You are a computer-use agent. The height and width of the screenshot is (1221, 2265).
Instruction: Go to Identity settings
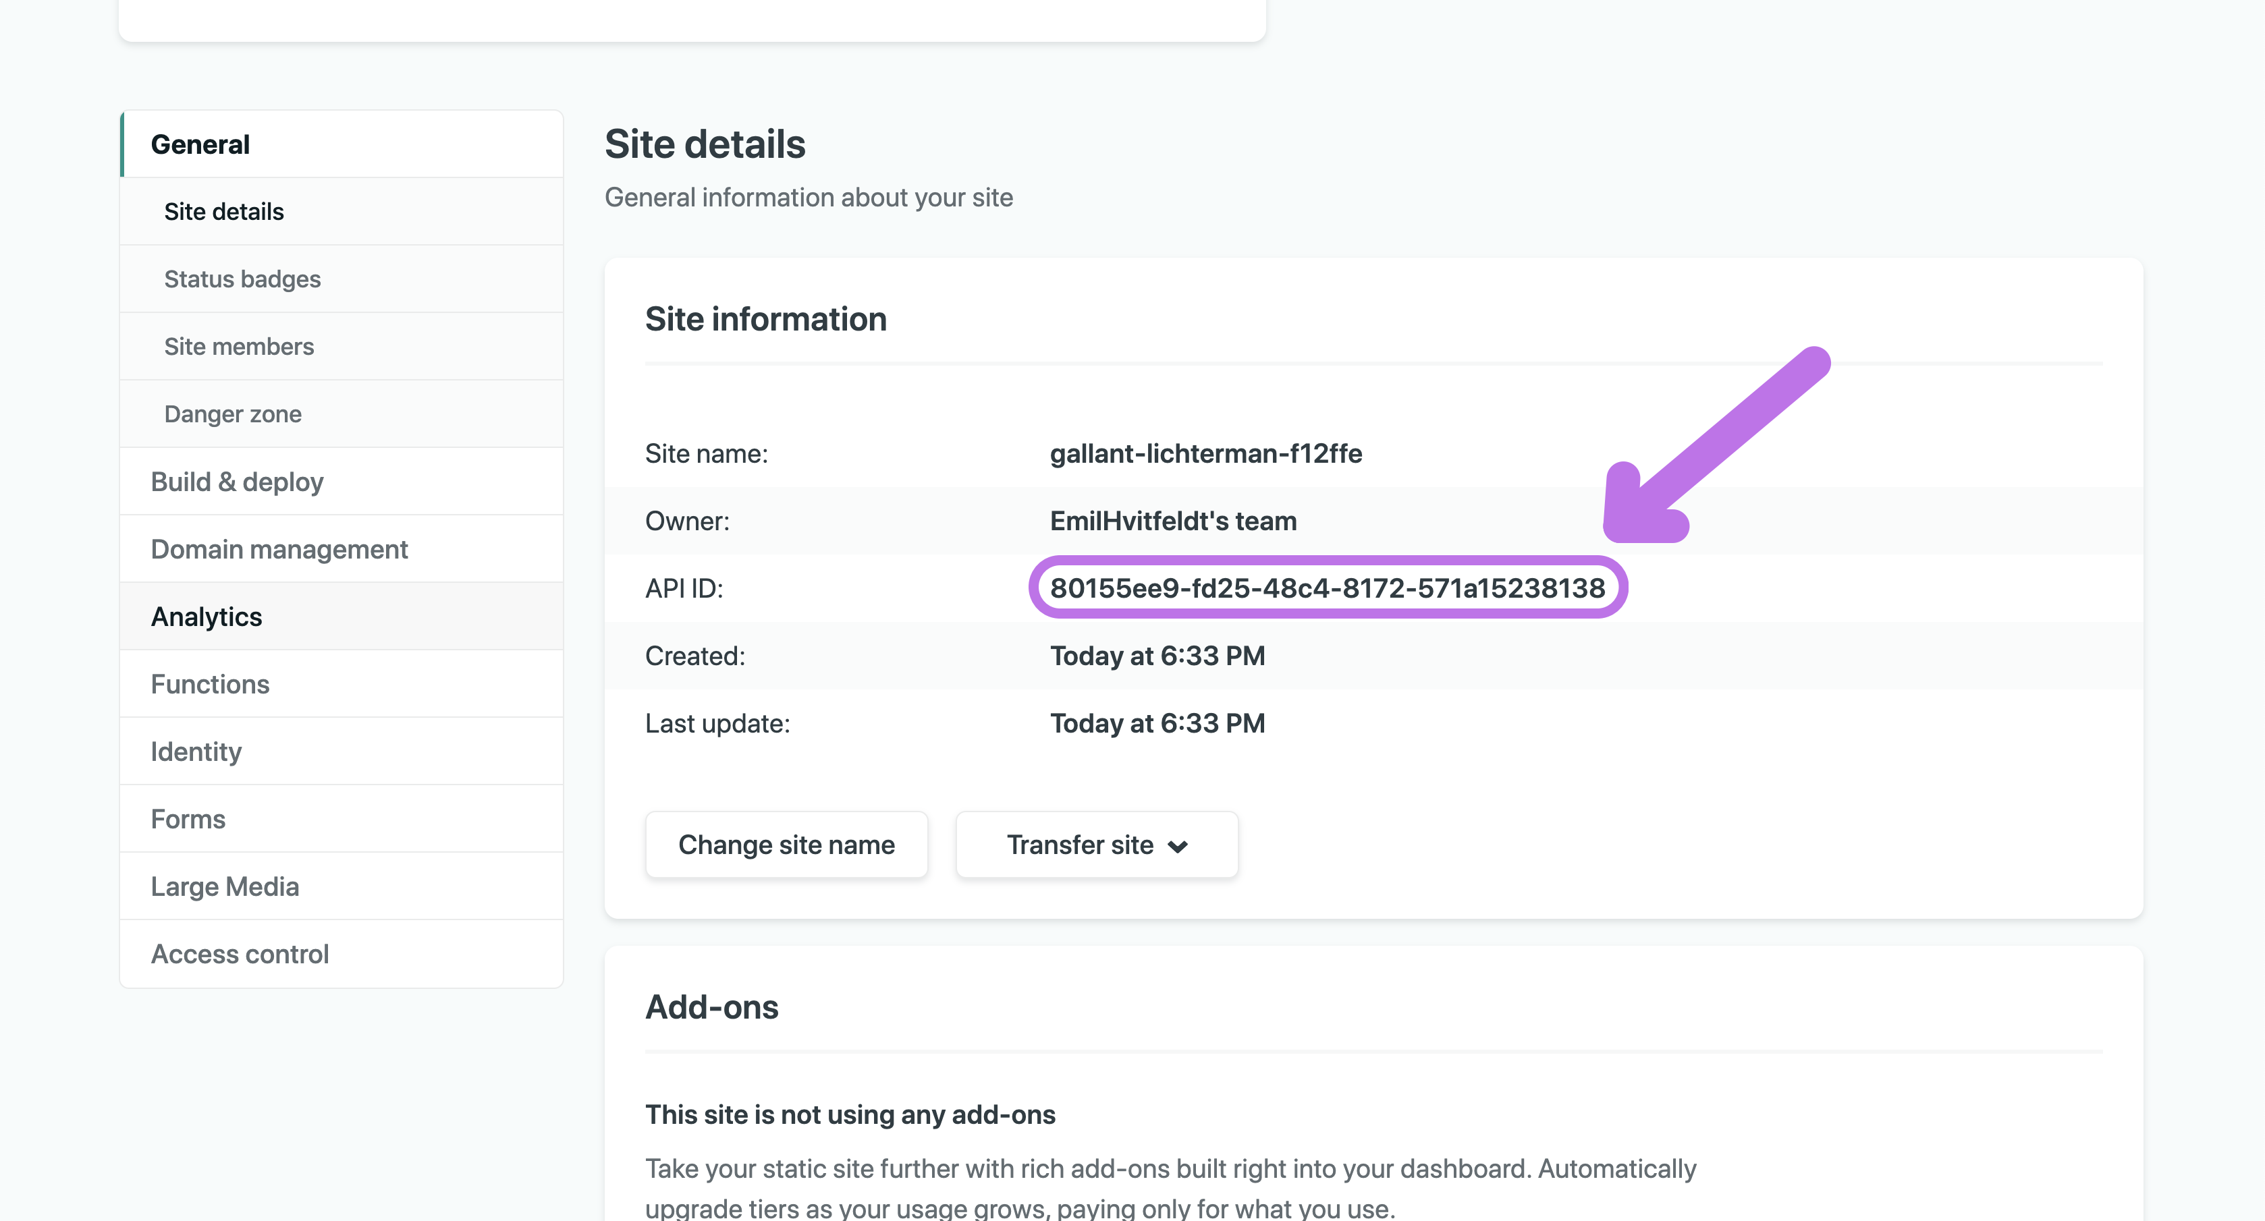pyautogui.click(x=341, y=751)
